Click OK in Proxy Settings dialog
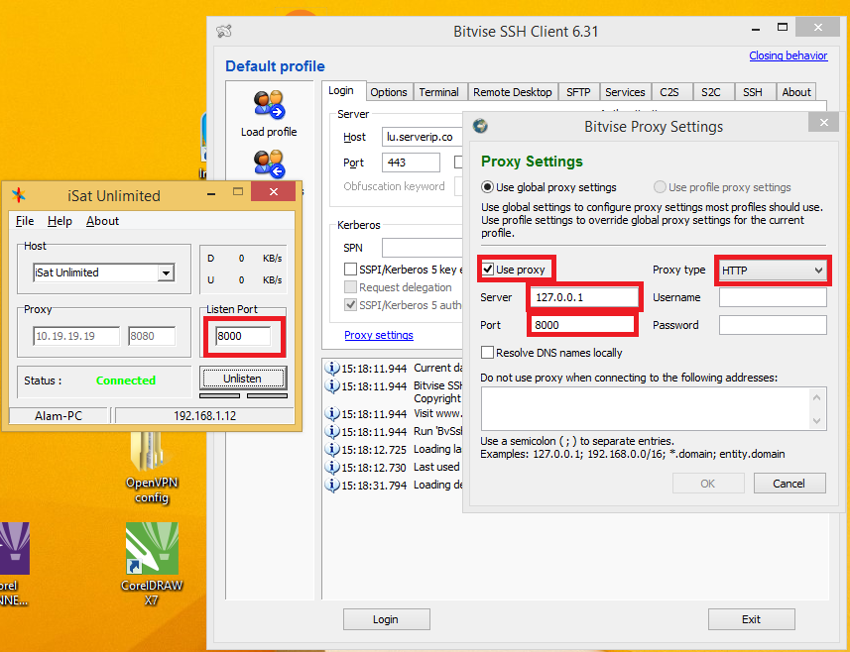The image size is (850, 652). (x=708, y=483)
